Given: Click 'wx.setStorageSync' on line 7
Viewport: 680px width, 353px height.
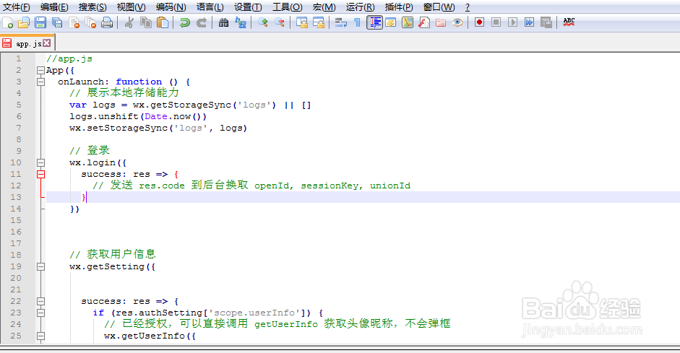Looking at the screenshot, I should [x=119, y=128].
